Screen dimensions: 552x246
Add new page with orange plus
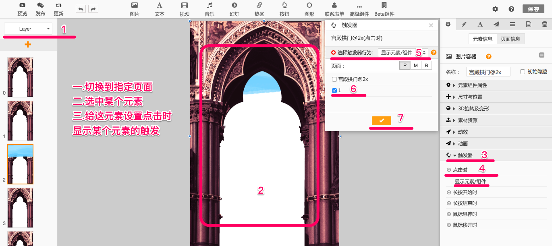coord(28,44)
